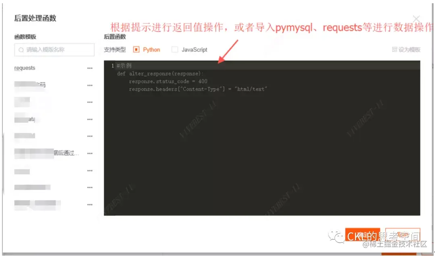Place cursor on def alter_response(response) line
435x256 pixels.
(160, 74)
